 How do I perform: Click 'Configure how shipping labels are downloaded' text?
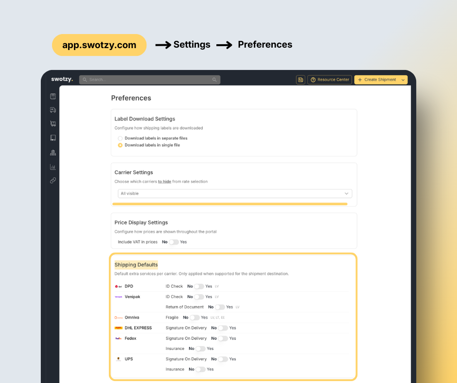tap(158, 128)
